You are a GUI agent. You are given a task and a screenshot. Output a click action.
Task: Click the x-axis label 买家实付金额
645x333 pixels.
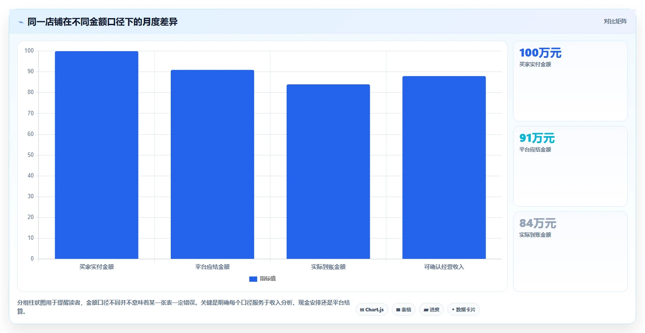click(97, 267)
